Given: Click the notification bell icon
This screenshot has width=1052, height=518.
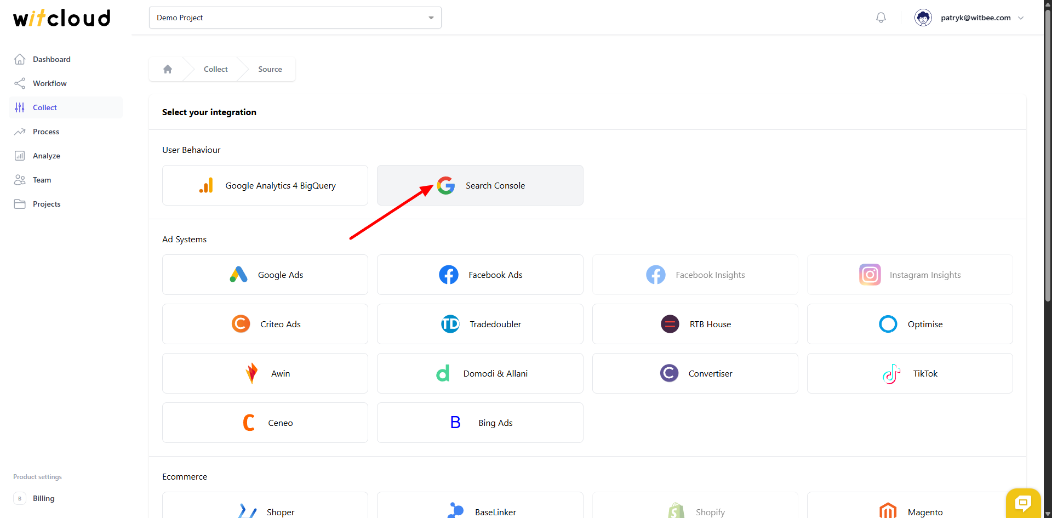Looking at the screenshot, I should point(881,18).
